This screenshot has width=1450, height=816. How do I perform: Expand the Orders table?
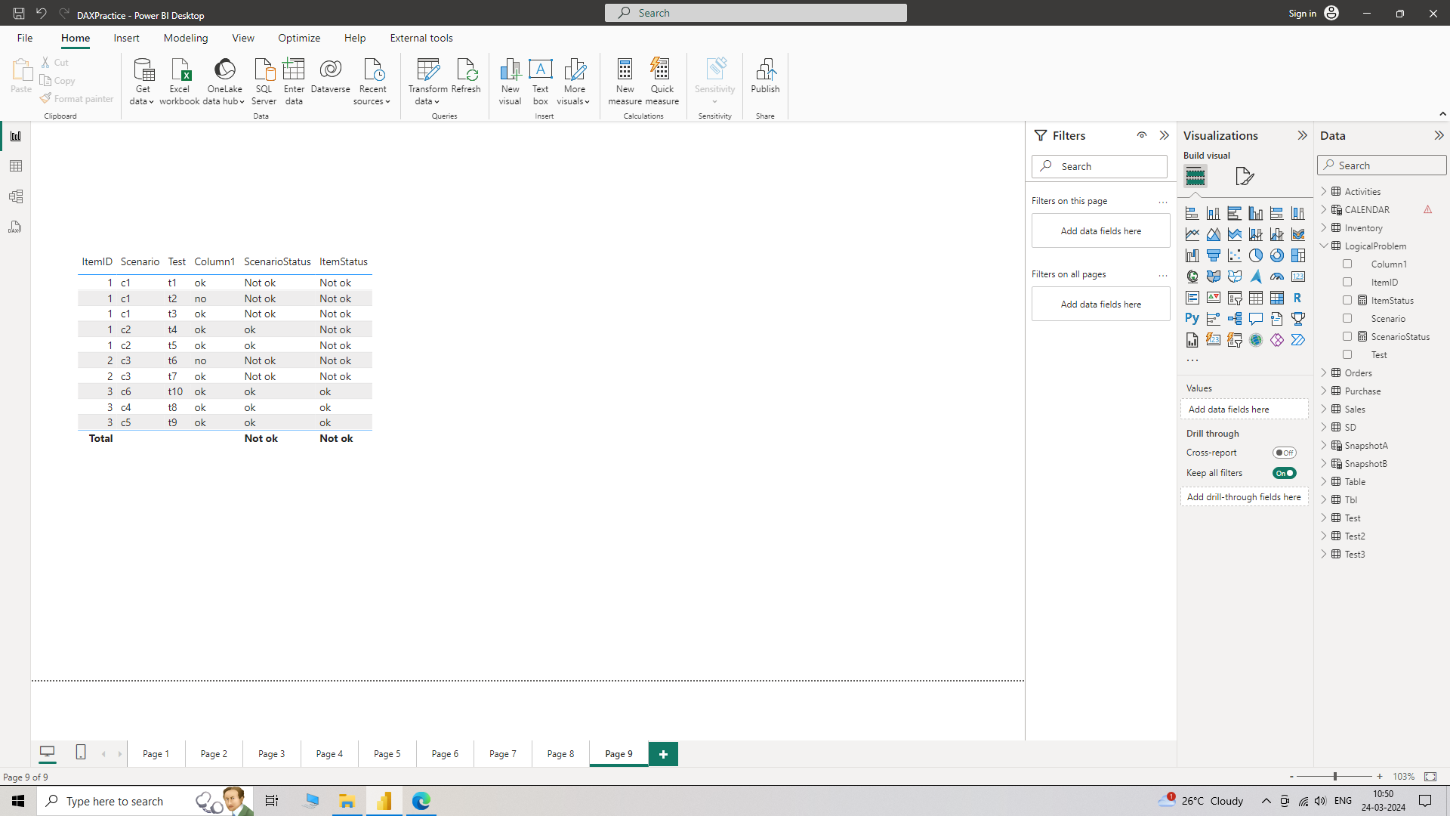[x=1324, y=373]
